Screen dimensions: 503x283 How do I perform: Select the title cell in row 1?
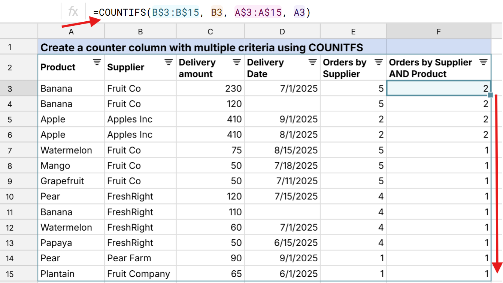pos(169,47)
